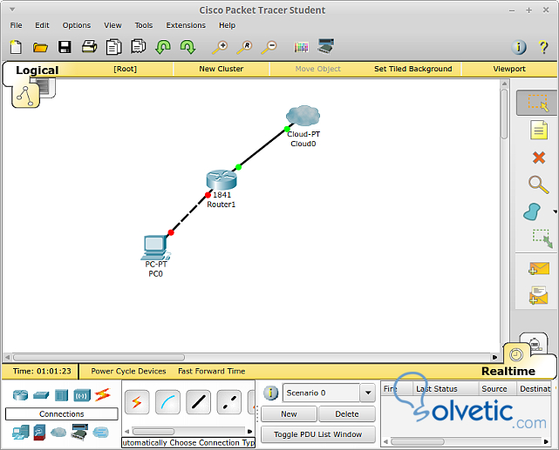Open the Drawing Palette icon
This screenshot has height=450, width=559.
tap(301, 47)
